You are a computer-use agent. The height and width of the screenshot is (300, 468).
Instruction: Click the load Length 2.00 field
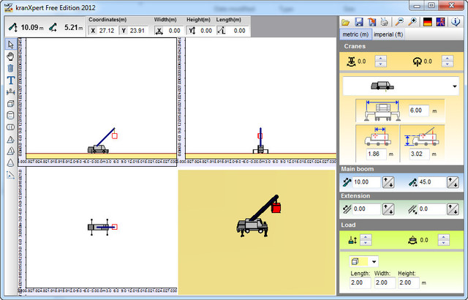[x=361, y=282]
